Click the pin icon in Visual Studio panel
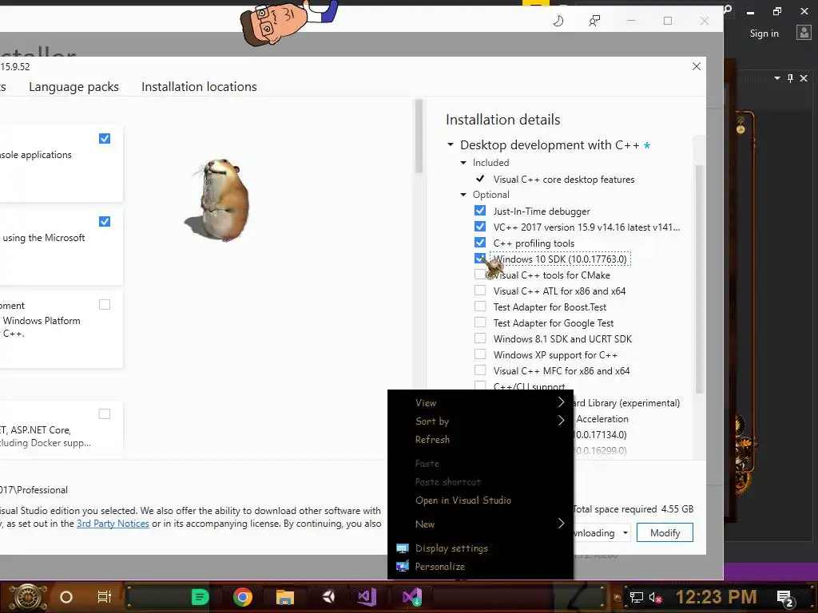This screenshot has height=613, width=818. [x=790, y=78]
